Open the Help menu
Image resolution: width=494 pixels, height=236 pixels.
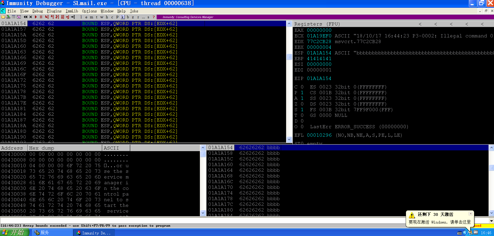121,11
